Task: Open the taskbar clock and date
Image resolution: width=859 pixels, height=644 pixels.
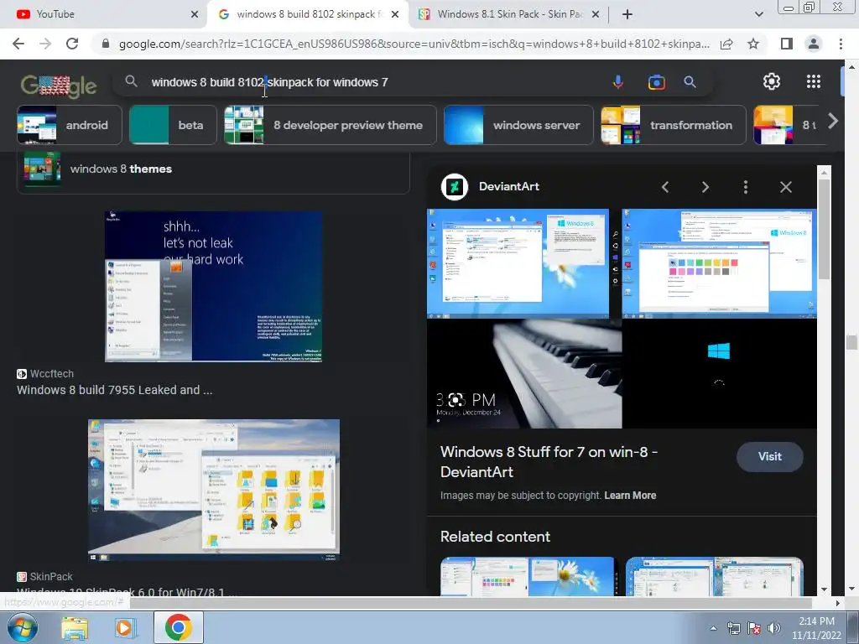Action: tap(816, 628)
